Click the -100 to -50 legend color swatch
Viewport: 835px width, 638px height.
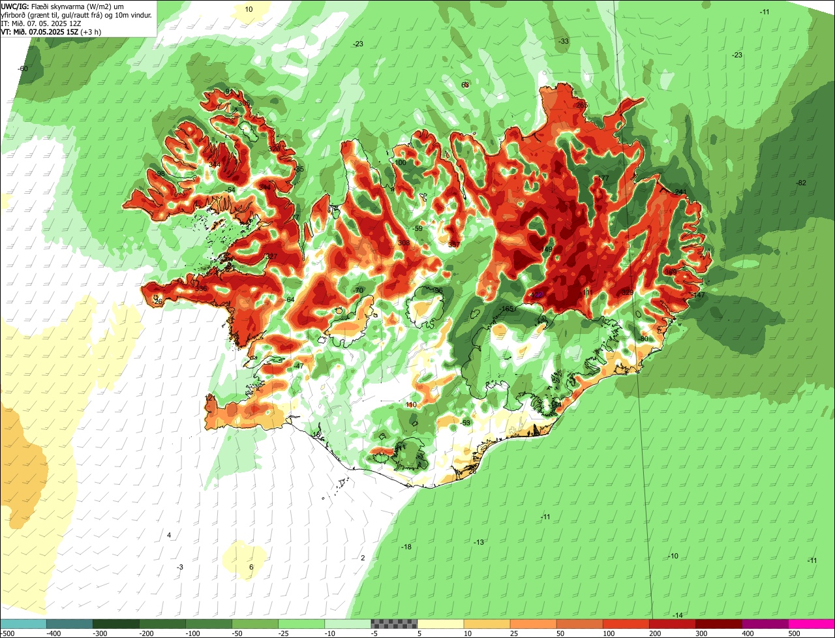(x=209, y=623)
